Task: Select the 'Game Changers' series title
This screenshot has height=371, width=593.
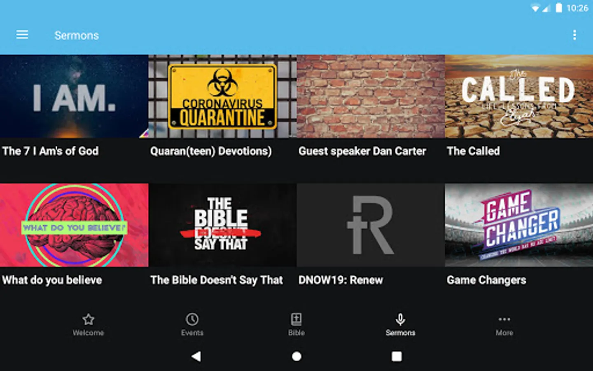Action: point(486,280)
